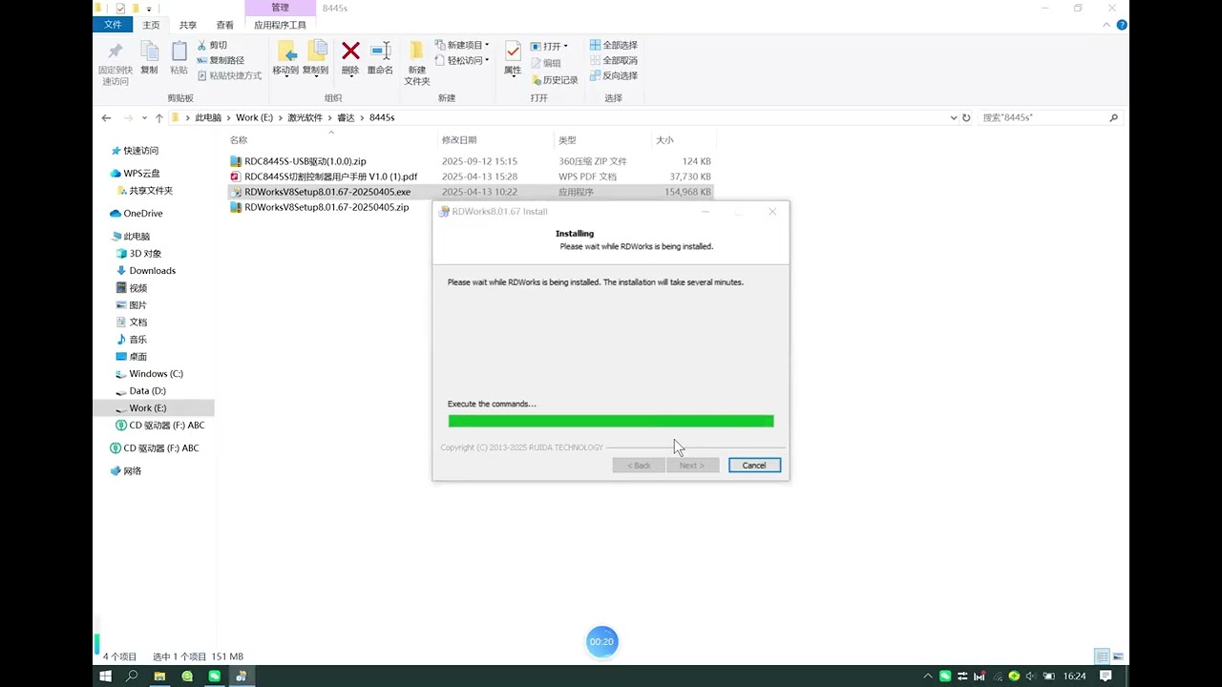Screen dimensions: 1222x687
Task: Choose Paste shortcut (粘贴快捷方式)
Action: tap(229, 75)
